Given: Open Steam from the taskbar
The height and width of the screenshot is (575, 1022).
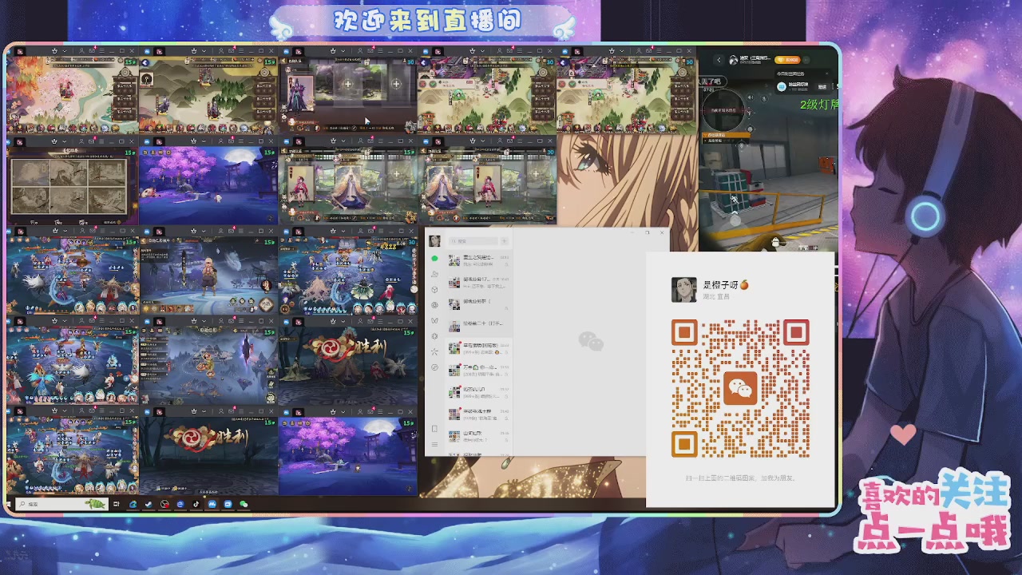Looking at the screenshot, I should pos(149,504).
